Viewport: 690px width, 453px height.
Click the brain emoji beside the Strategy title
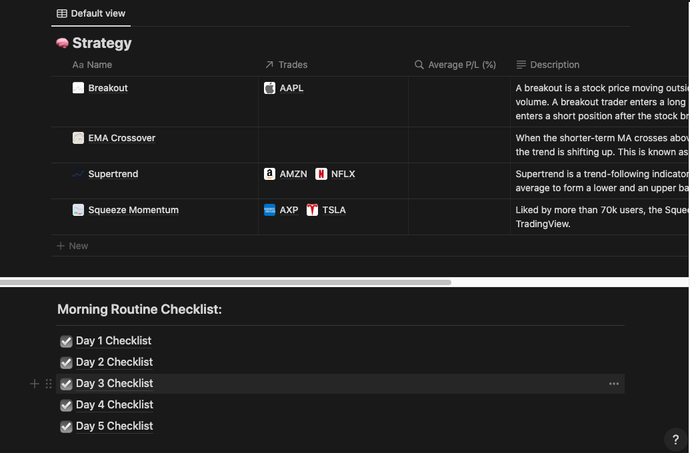62,43
